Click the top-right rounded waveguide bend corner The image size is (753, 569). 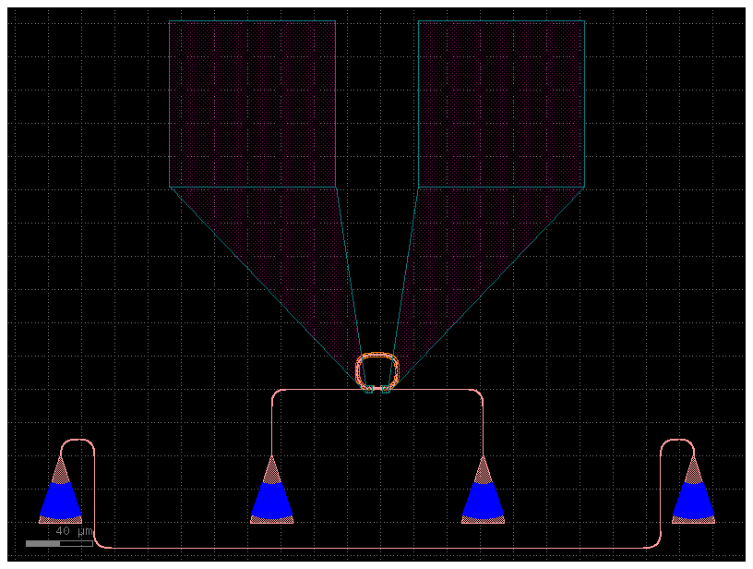click(x=479, y=393)
